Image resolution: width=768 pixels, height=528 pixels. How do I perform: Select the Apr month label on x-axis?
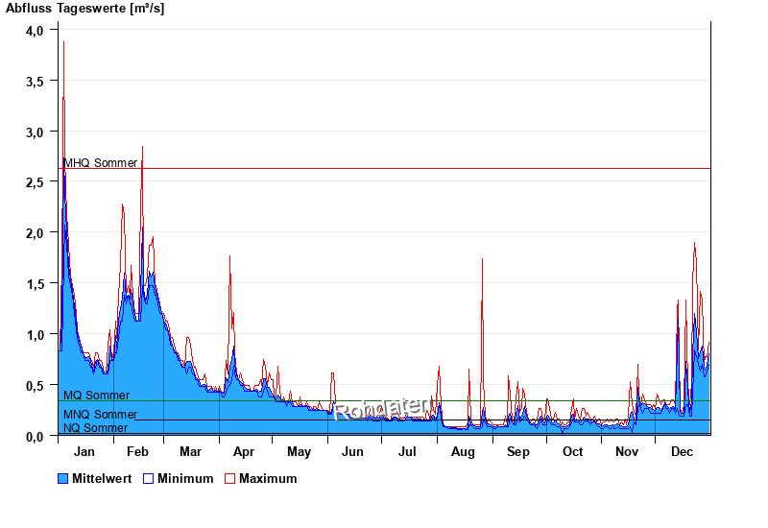tap(244, 451)
